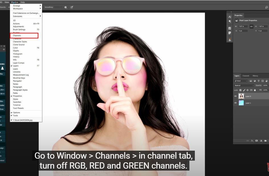The image size is (269, 176).
Task: Choose Find Extensions on Exchange
Action: [x=26, y=13]
